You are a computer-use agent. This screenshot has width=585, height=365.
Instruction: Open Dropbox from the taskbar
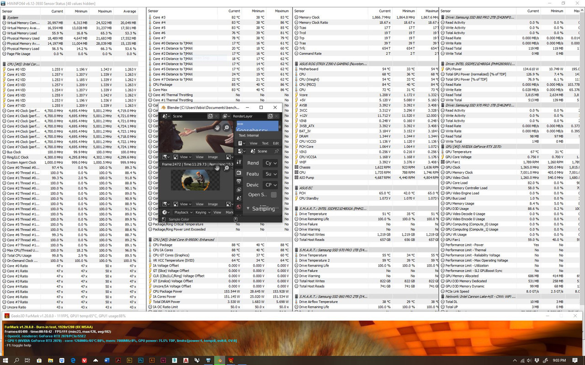[62, 360]
